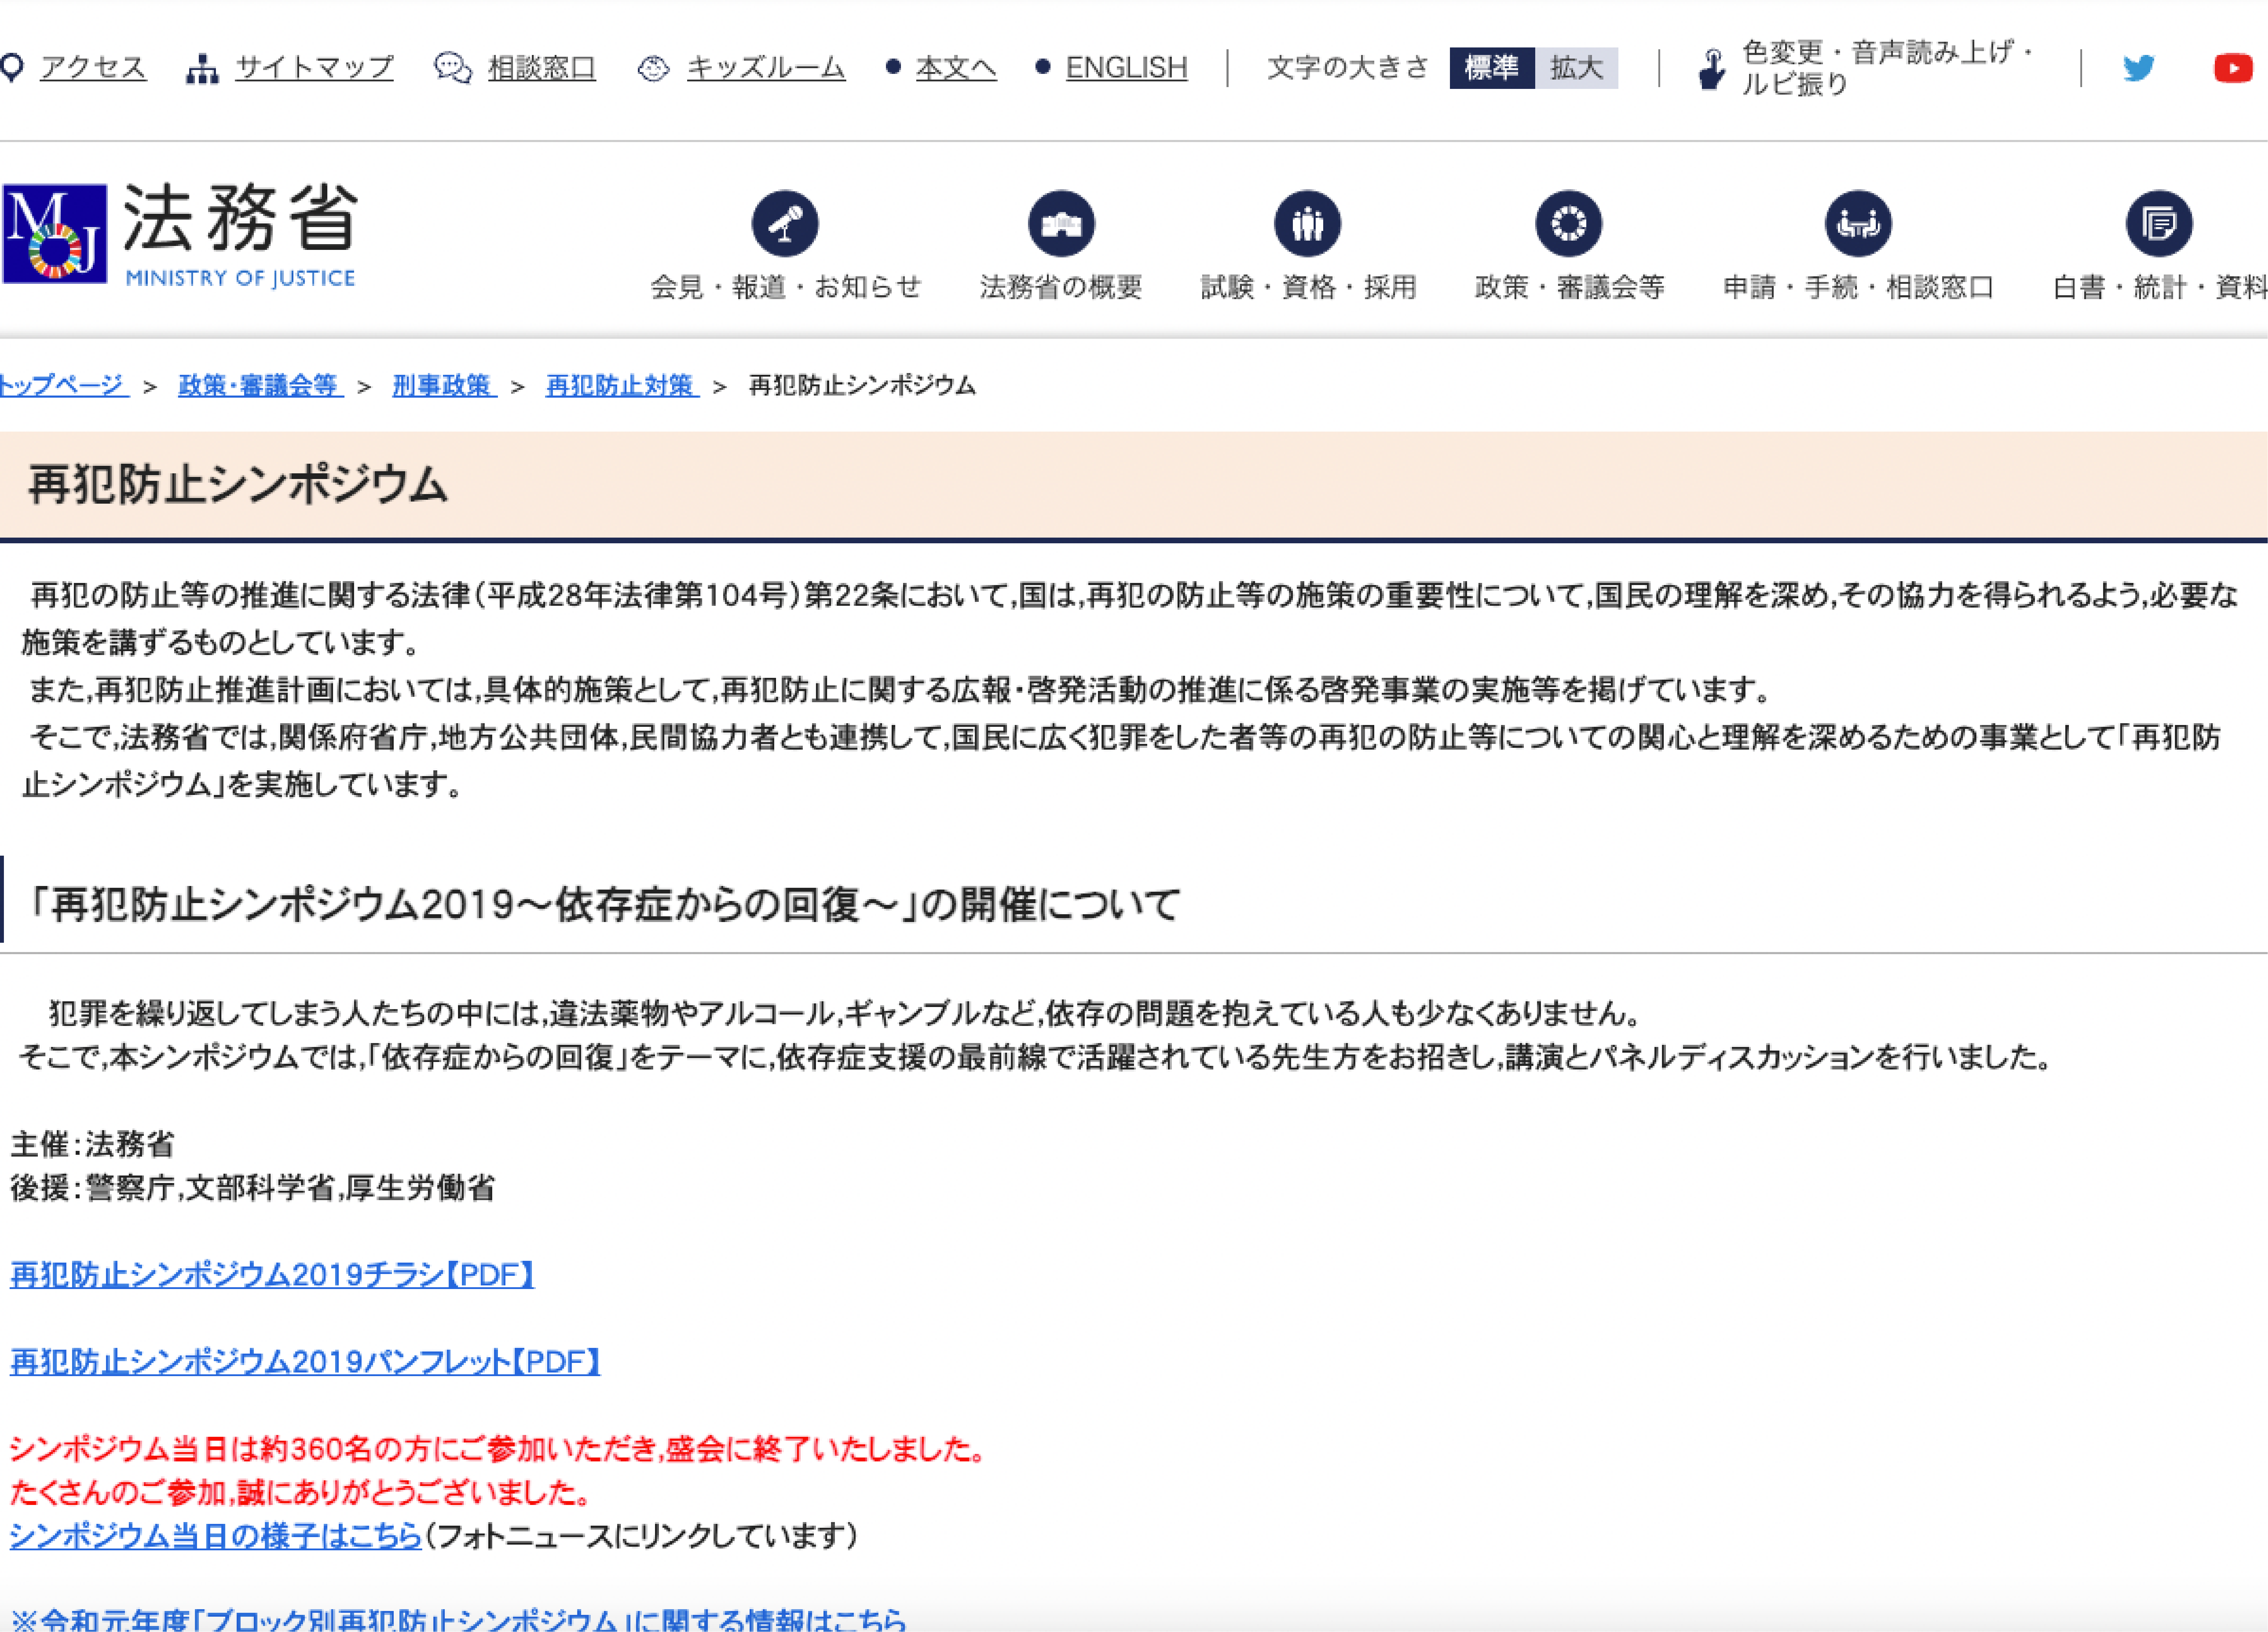
Task: Open 再犯防止シンポジウム2019チラシ PDF
Action: tap(272, 1275)
